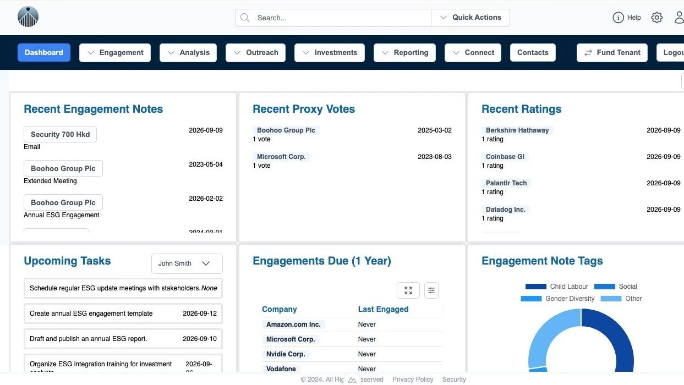Click the Fund Tenant button
Screen dimensions: 684x385
[612, 53]
